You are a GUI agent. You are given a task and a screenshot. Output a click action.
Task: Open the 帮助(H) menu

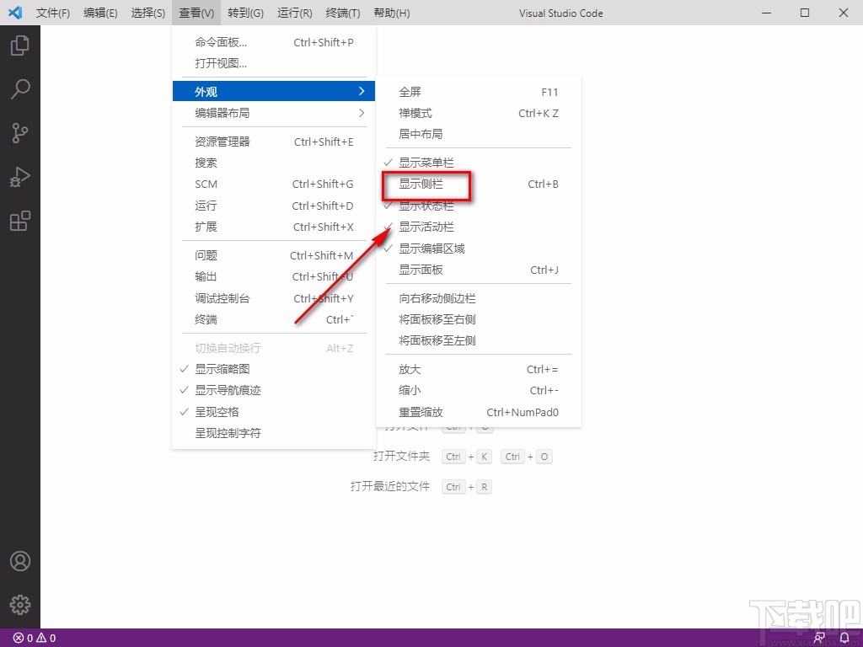point(391,13)
